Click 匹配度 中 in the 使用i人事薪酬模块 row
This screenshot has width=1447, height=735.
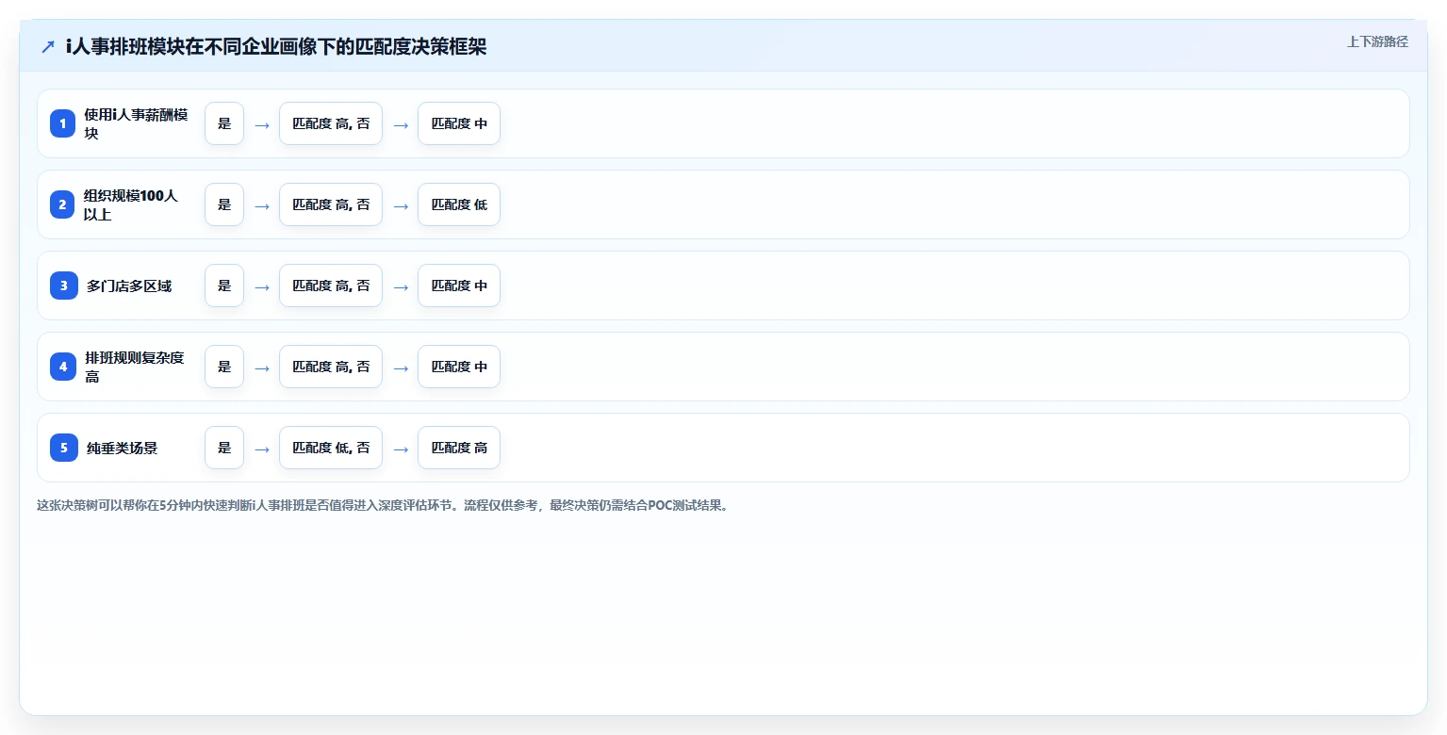tap(459, 123)
